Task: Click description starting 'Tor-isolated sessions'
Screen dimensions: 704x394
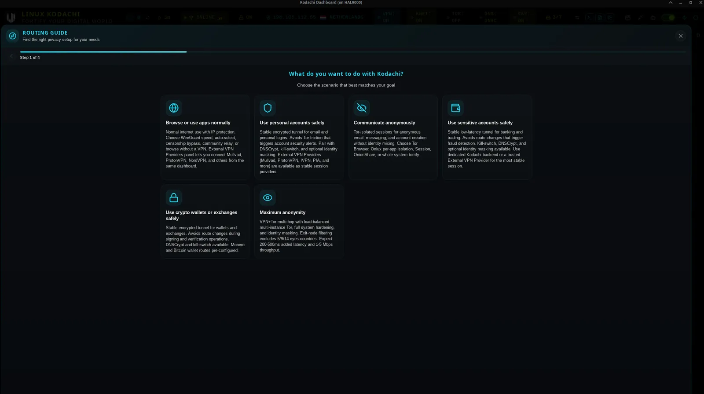Action: pos(392,143)
